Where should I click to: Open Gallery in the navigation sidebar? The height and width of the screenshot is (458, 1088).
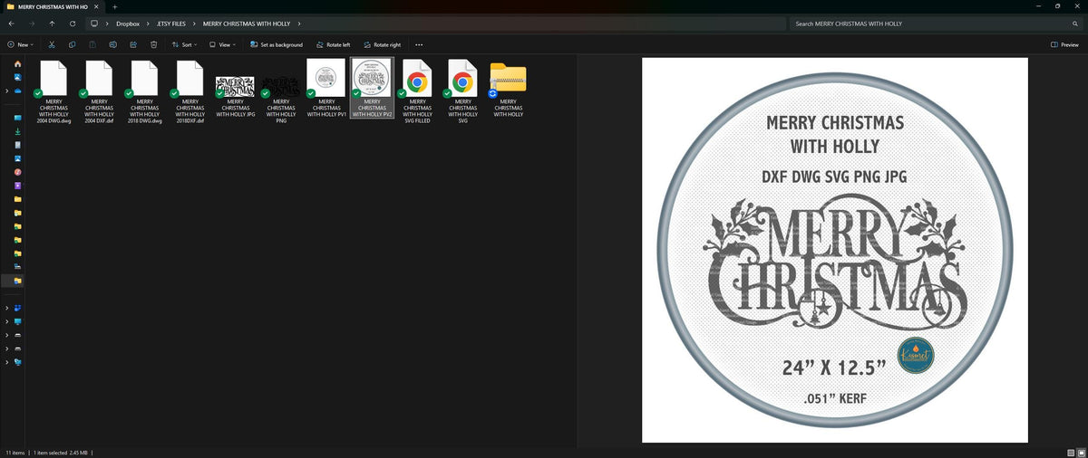pos(17,77)
